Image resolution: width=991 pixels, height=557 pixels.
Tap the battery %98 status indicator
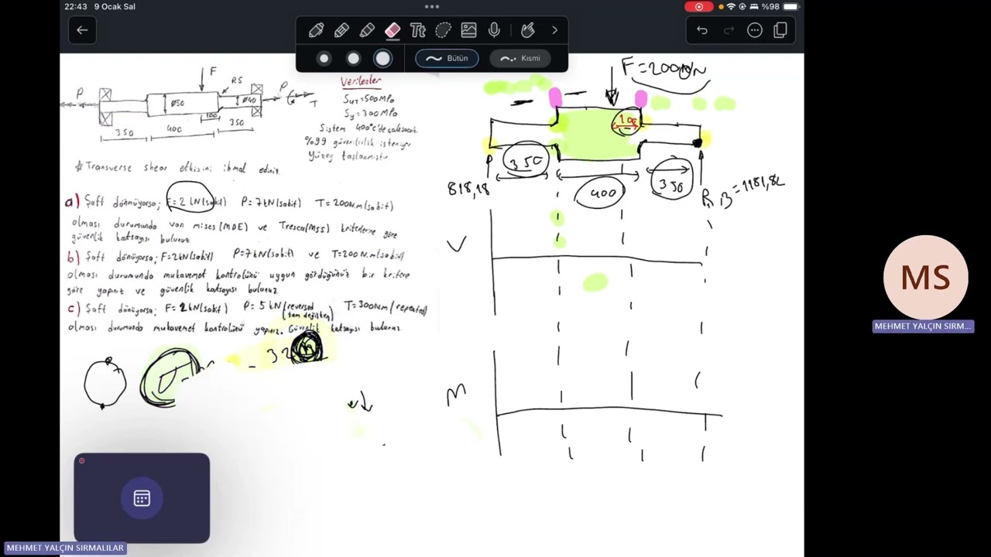780,6
